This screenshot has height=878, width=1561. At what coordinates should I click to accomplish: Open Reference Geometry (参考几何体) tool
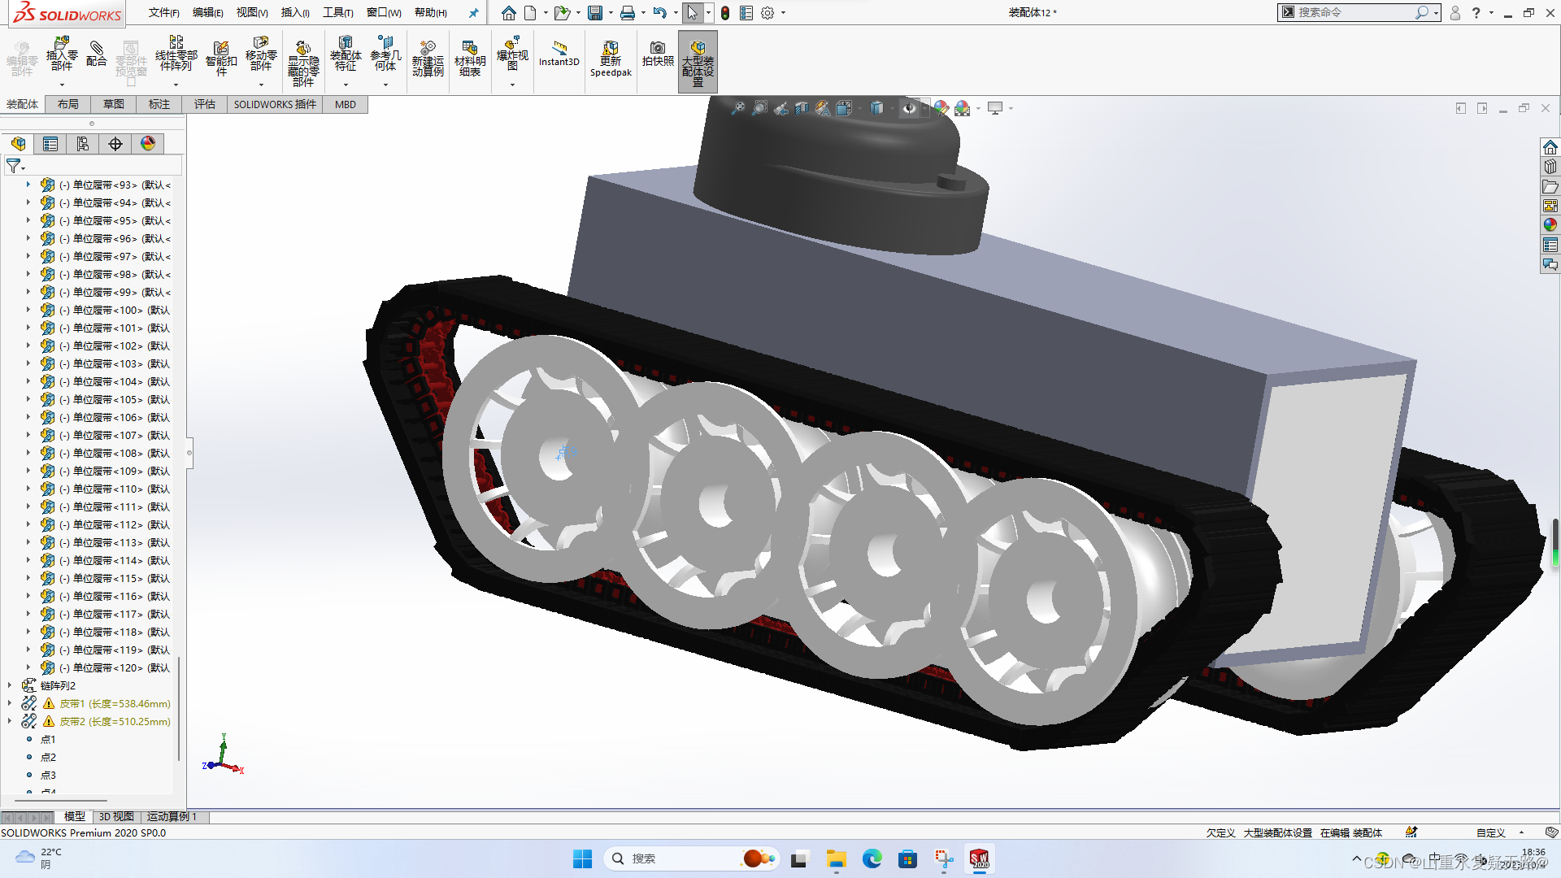tap(385, 54)
